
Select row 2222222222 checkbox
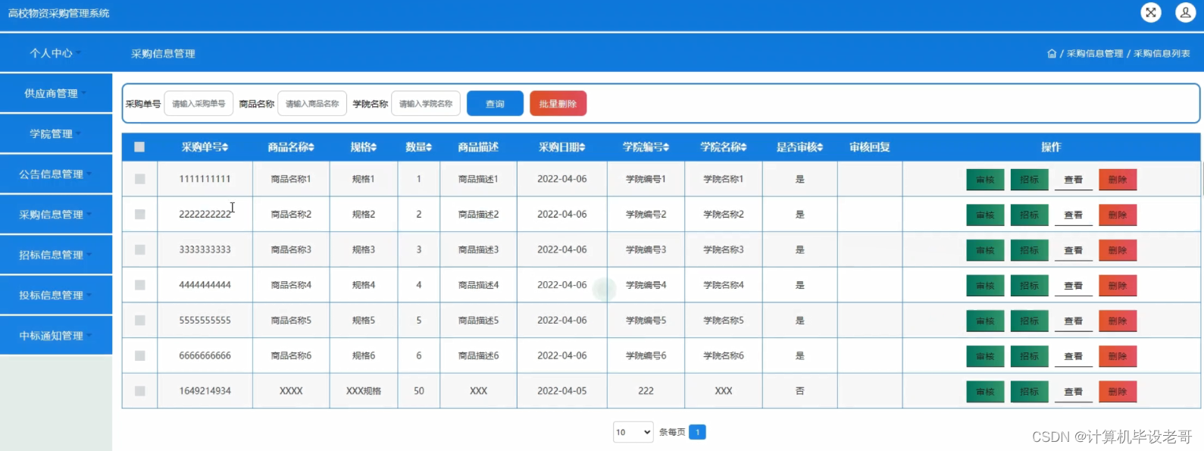(x=139, y=215)
